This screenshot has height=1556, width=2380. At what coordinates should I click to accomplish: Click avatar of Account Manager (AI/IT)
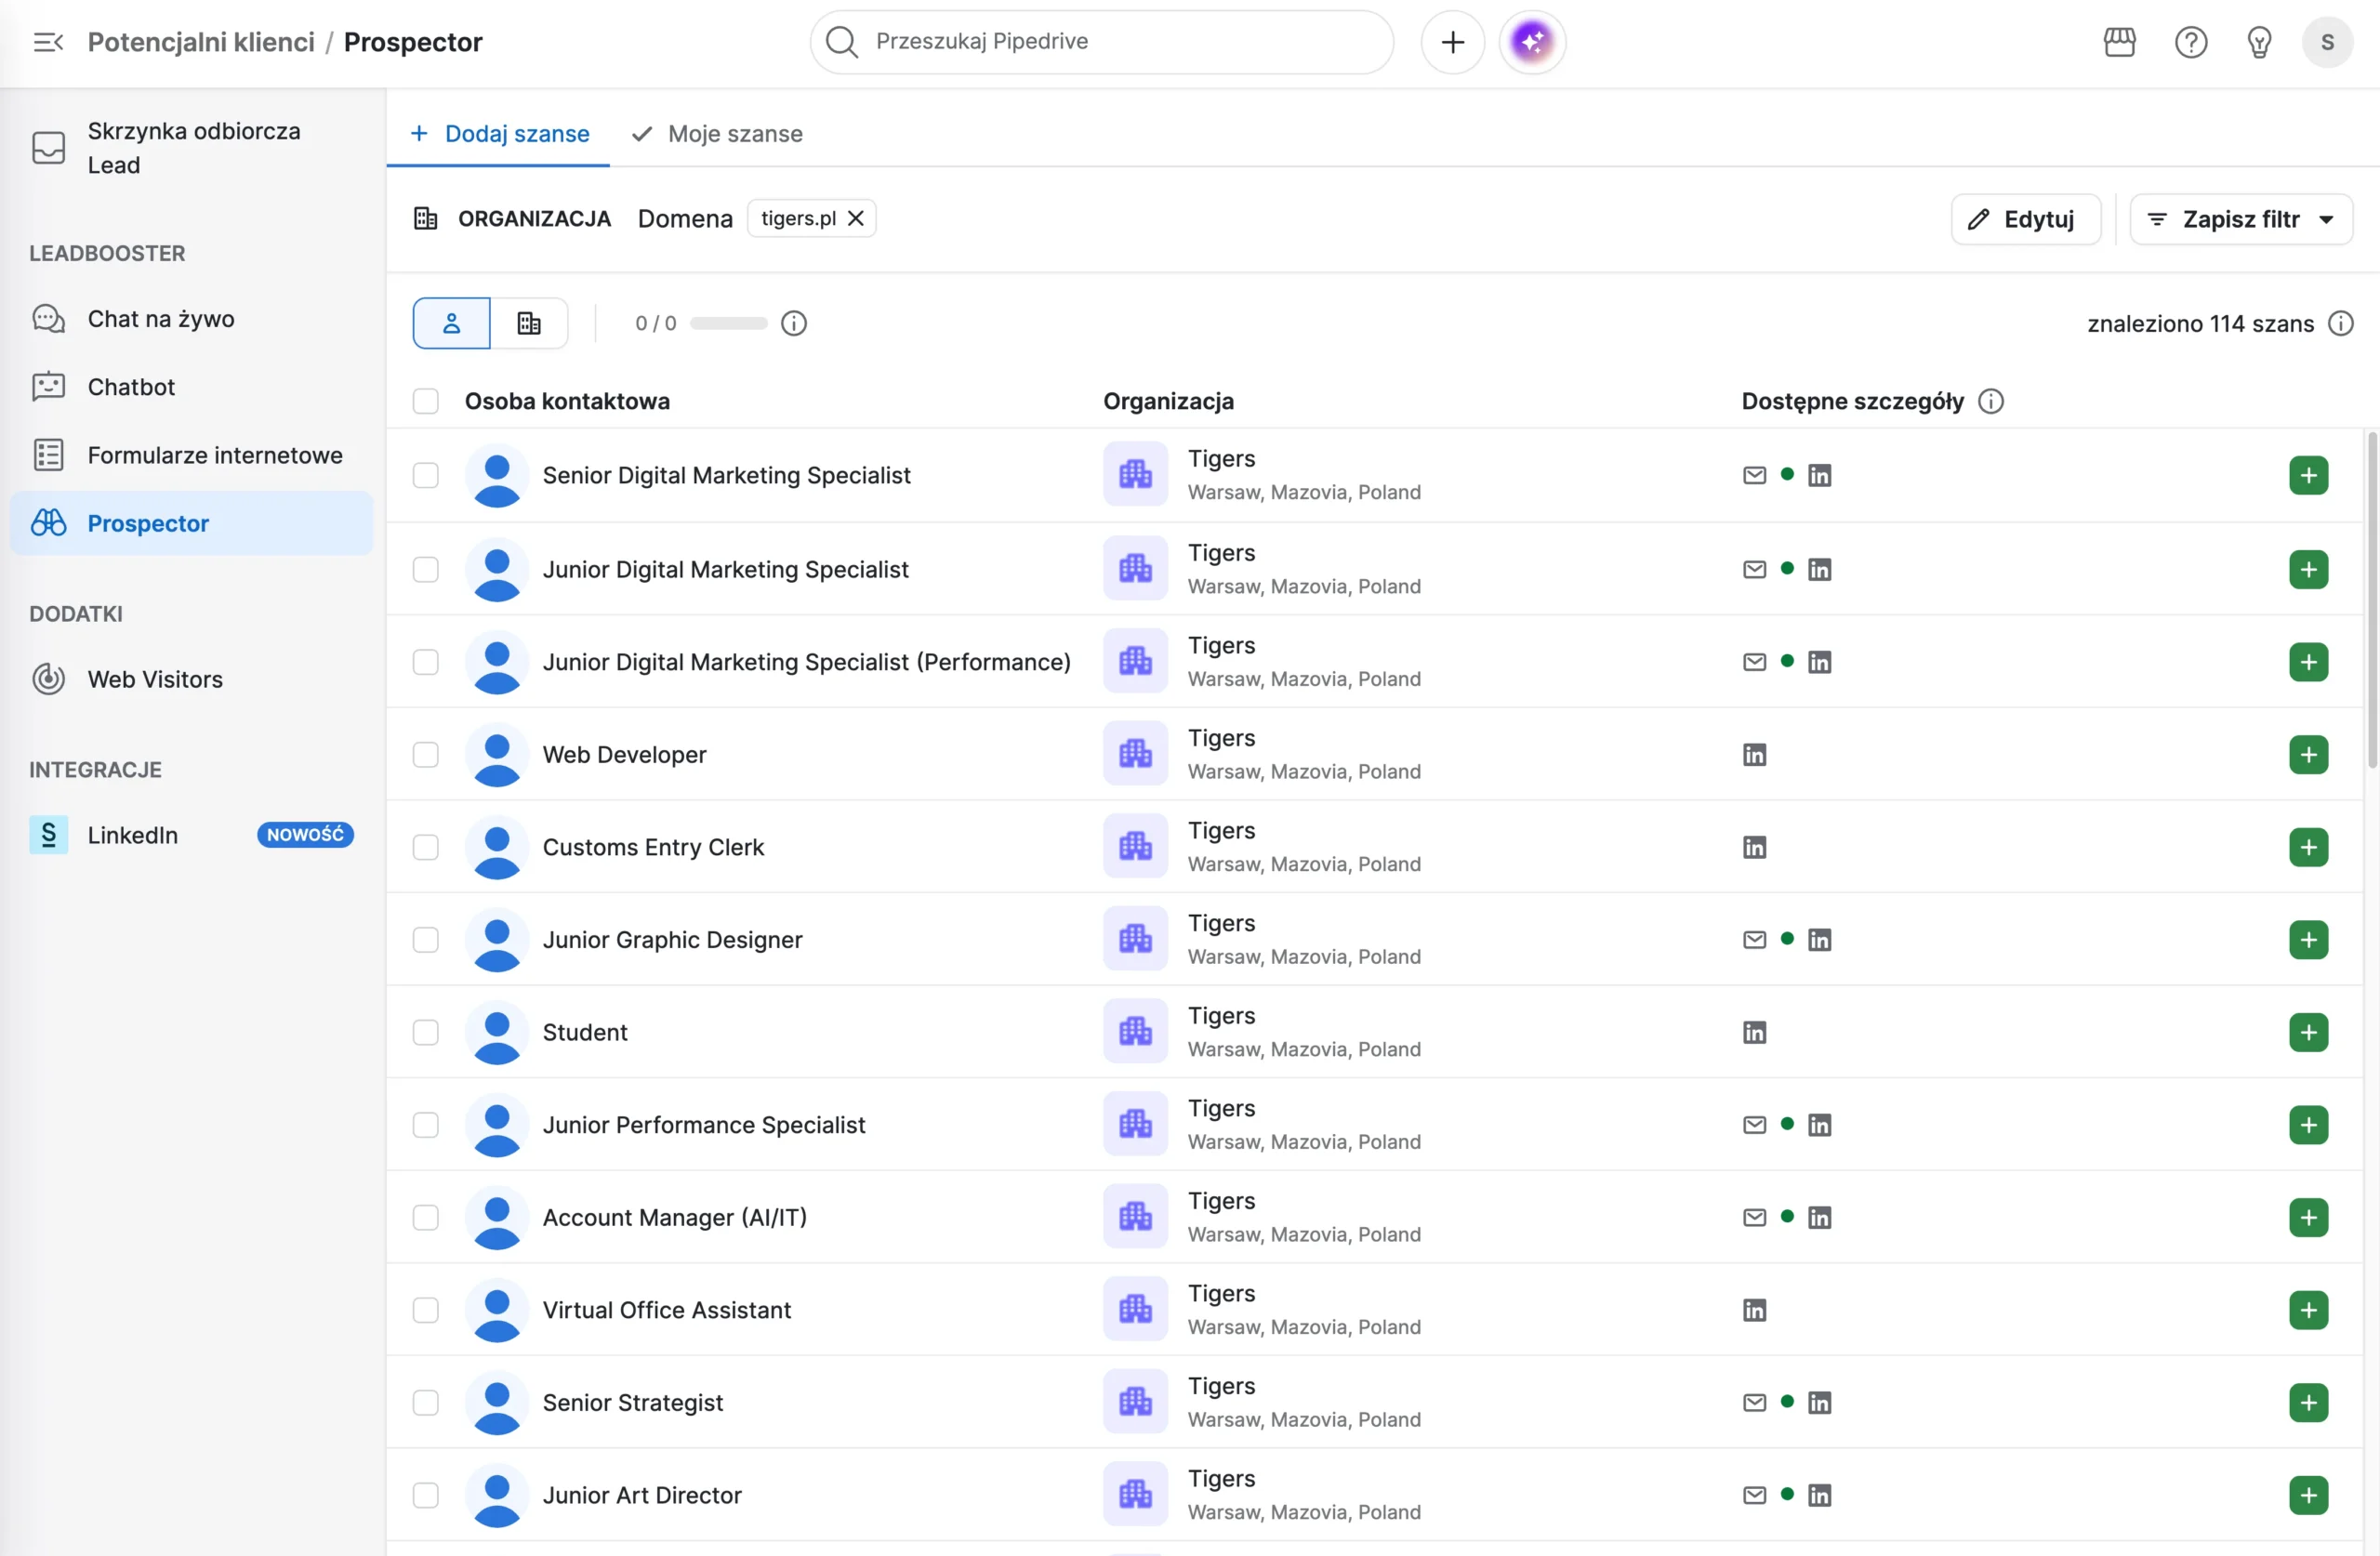[496, 1217]
